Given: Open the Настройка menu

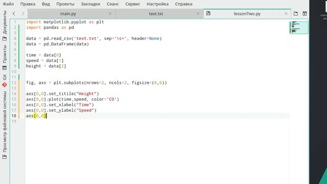Looking at the screenshot, I should point(157,4).
